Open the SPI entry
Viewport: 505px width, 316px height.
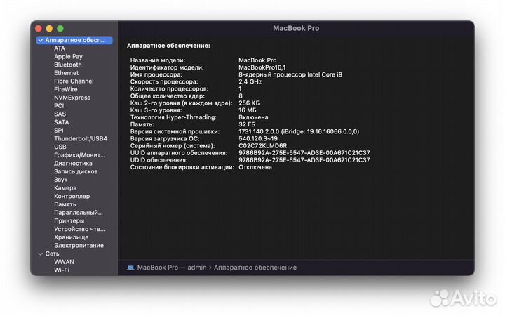click(59, 131)
